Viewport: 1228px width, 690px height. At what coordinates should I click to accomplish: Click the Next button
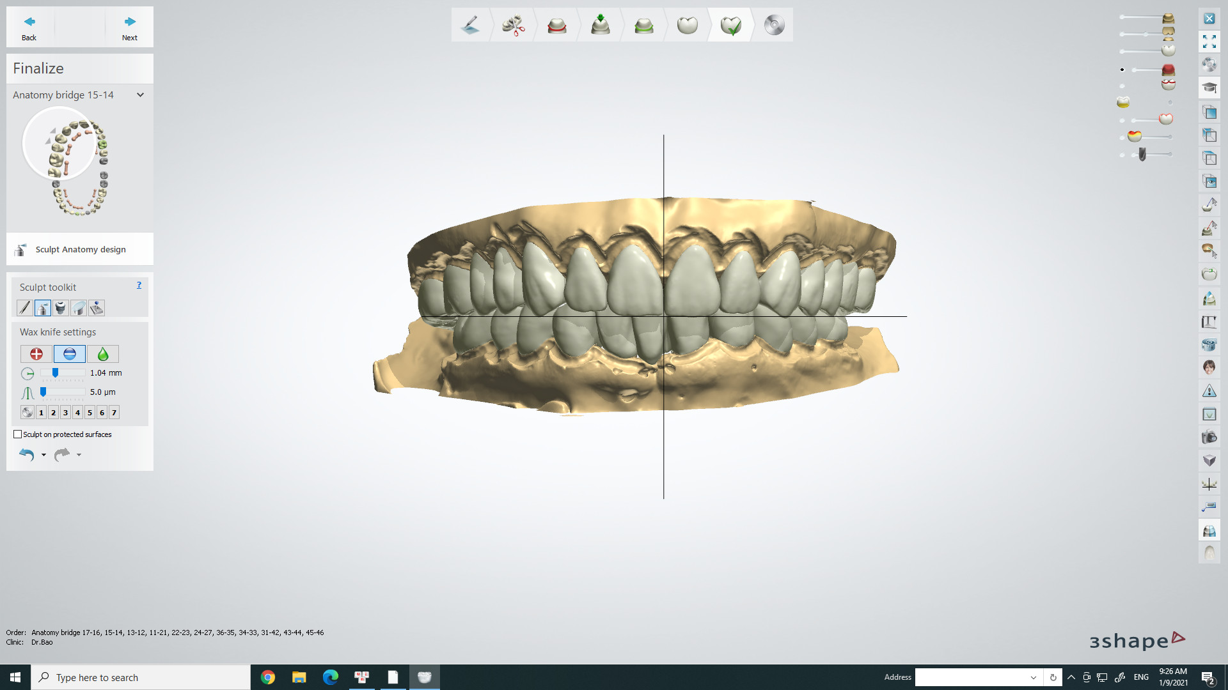coord(130,27)
